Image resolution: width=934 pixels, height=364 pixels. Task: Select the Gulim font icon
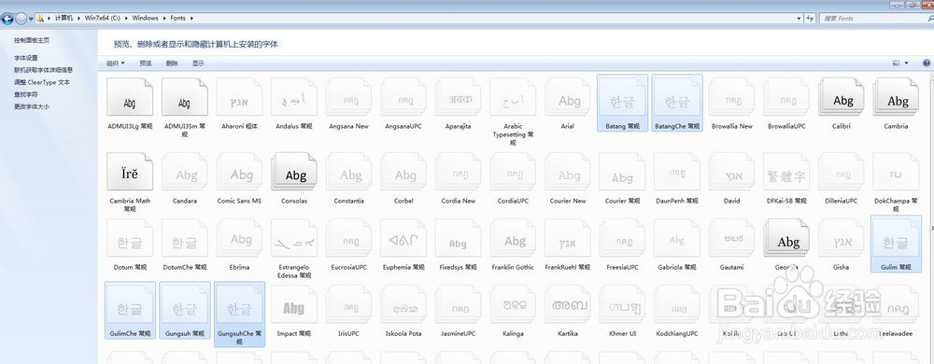click(897, 239)
